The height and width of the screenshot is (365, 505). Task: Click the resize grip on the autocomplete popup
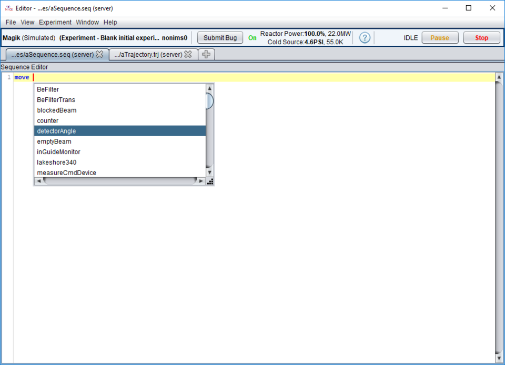(x=210, y=182)
